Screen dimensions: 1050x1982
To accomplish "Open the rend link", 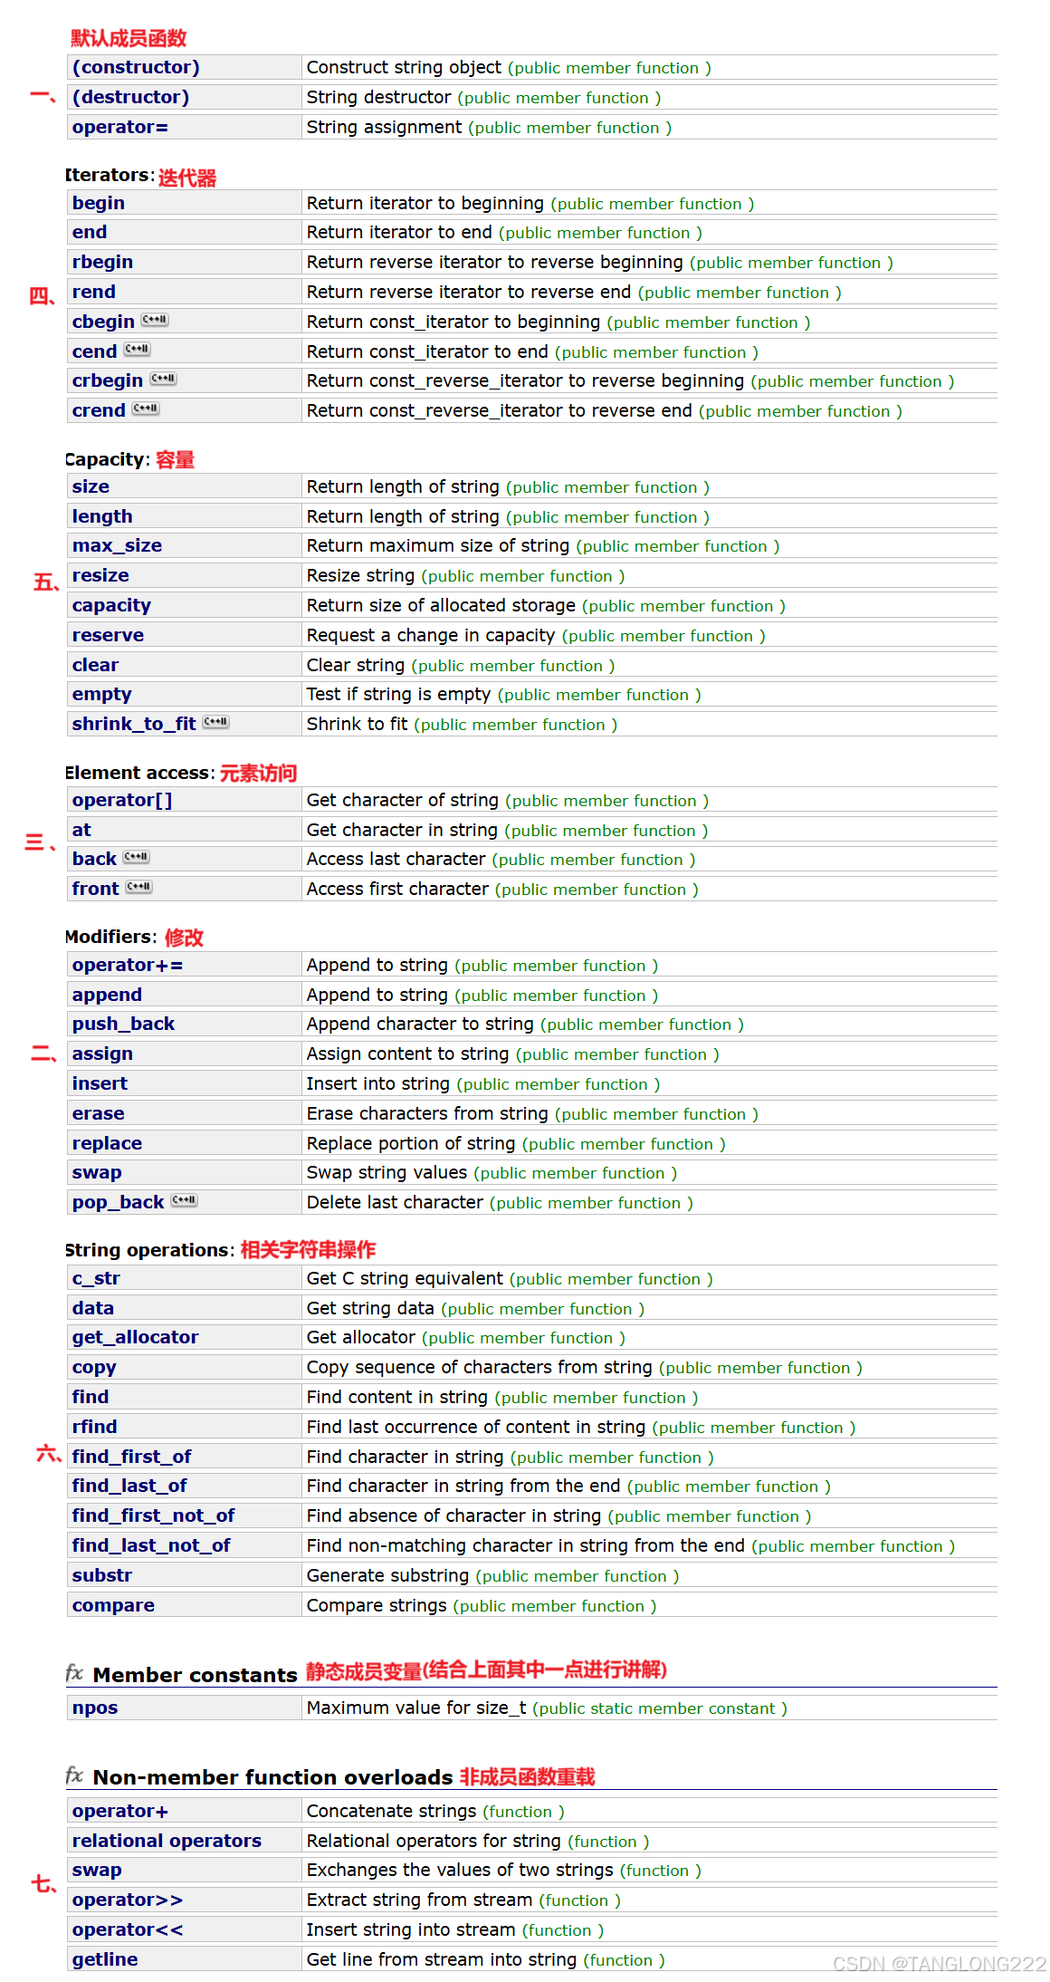I will click(94, 292).
